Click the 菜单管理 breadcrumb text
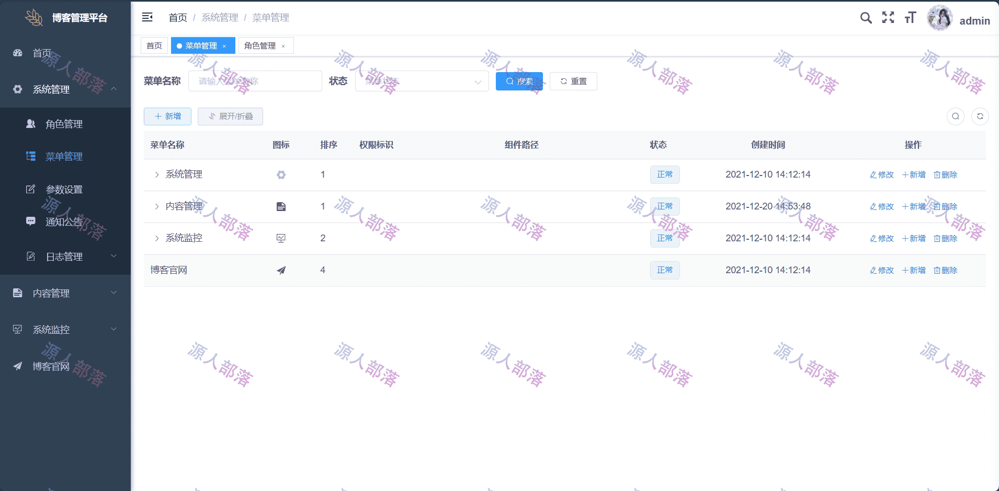The image size is (999, 491). point(270,18)
